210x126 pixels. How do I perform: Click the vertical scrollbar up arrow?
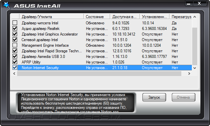(x=195, y=17)
